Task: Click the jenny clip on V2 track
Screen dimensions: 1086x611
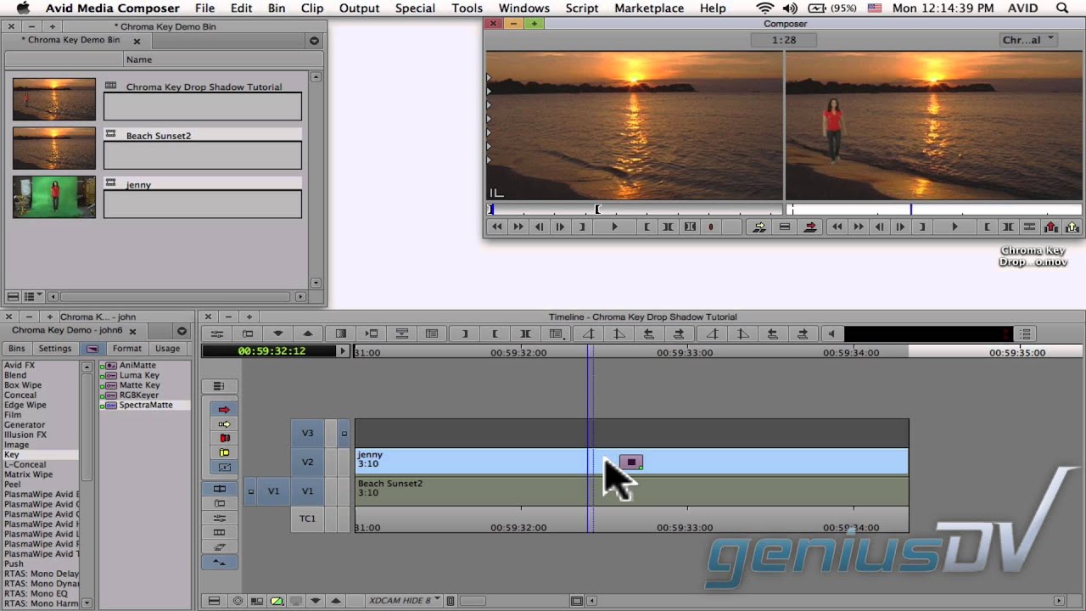Action: 632,462
